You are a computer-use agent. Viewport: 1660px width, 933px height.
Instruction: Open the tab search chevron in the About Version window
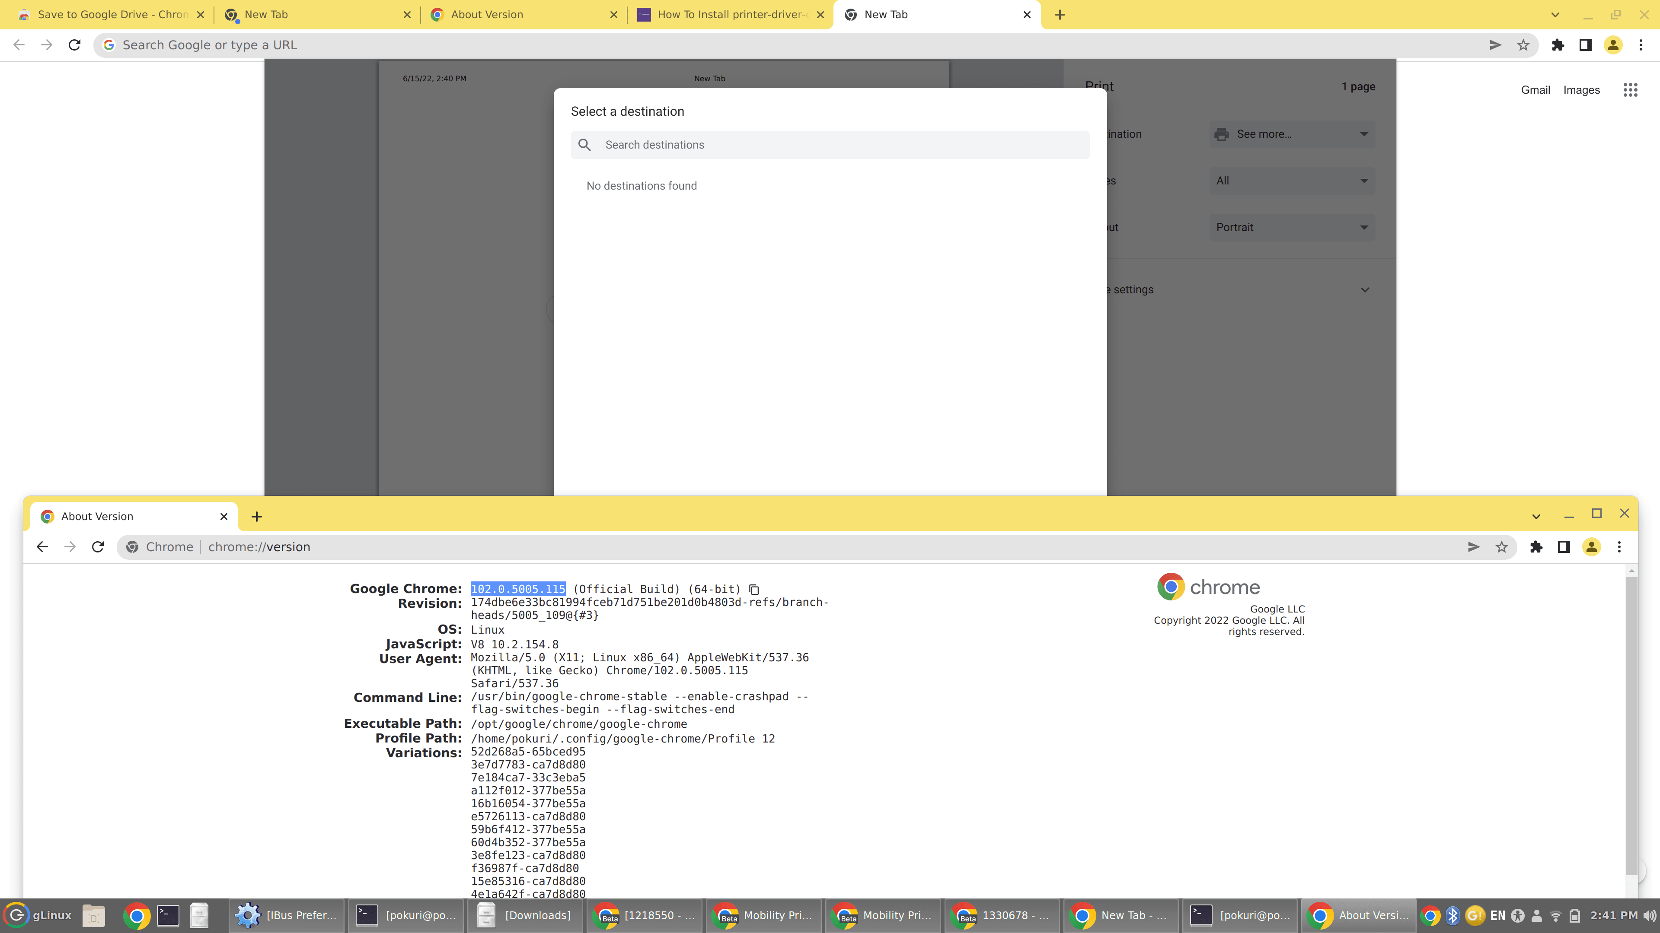point(1536,517)
